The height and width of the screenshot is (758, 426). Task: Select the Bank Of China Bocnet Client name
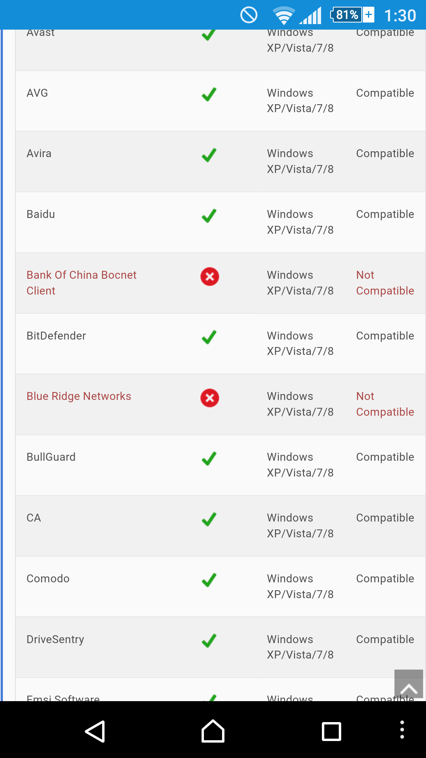(81, 283)
